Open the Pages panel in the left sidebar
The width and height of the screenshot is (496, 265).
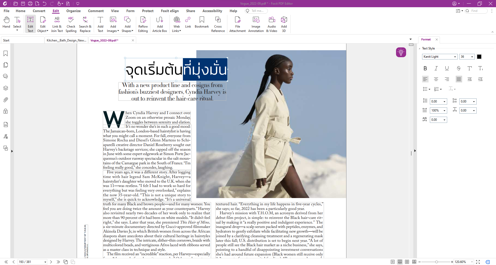point(5,65)
